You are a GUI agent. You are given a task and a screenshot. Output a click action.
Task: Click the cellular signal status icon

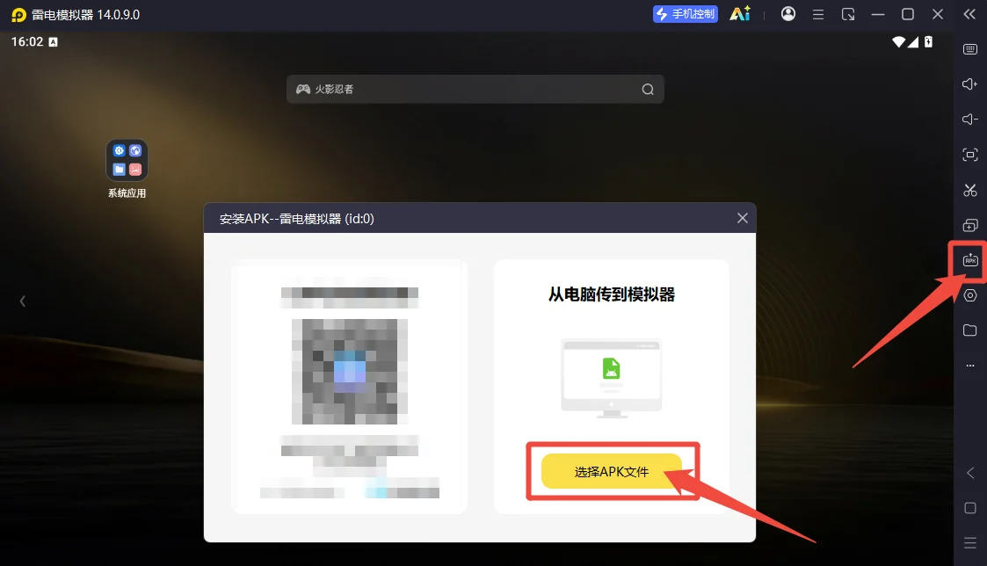tap(912, 42)
